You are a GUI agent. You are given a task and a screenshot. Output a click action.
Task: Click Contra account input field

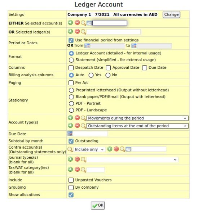(149, 149)
